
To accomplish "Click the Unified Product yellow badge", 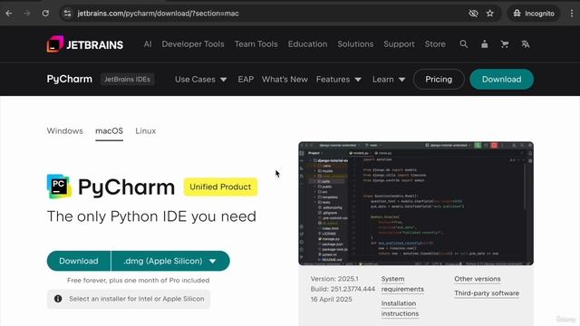I will tap(220, 187).
